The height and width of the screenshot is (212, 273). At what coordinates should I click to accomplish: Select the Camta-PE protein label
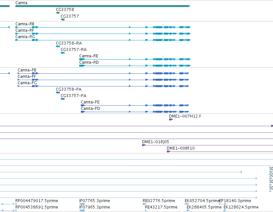tap(90, 102)
